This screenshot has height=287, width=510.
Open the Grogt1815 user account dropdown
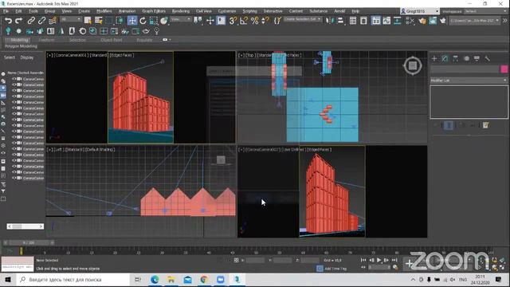coord(420,11)
